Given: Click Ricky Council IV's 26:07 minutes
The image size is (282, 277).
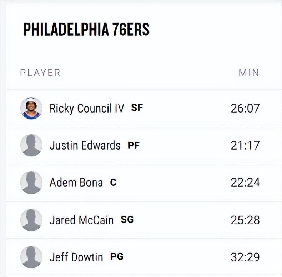Looking at the screenshot, I should point(245,108).
